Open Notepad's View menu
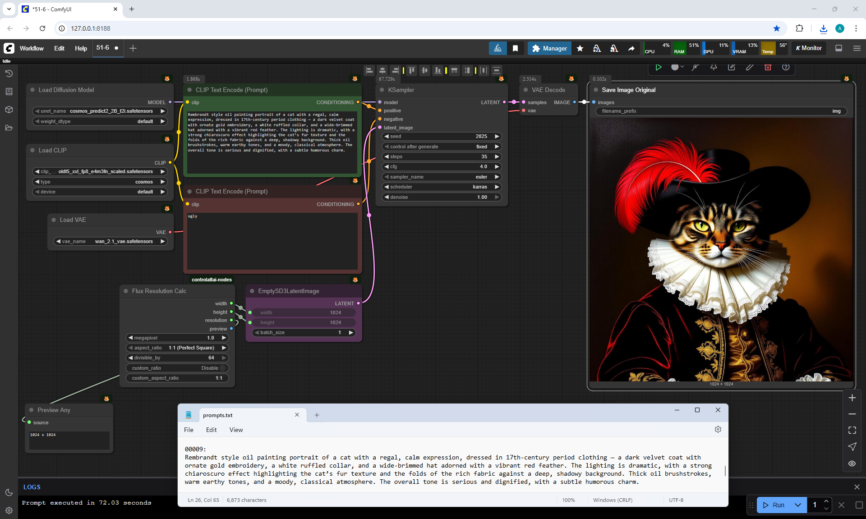 pyautogui.click(x=236, y=430)
